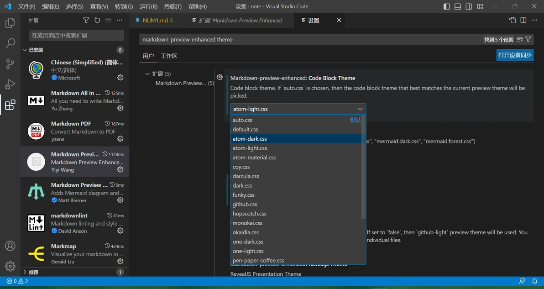The width and height of the screenshot is (544, 289).
Task: Open Accounts icon in activity bar
Action: click(x=10, y=246)
